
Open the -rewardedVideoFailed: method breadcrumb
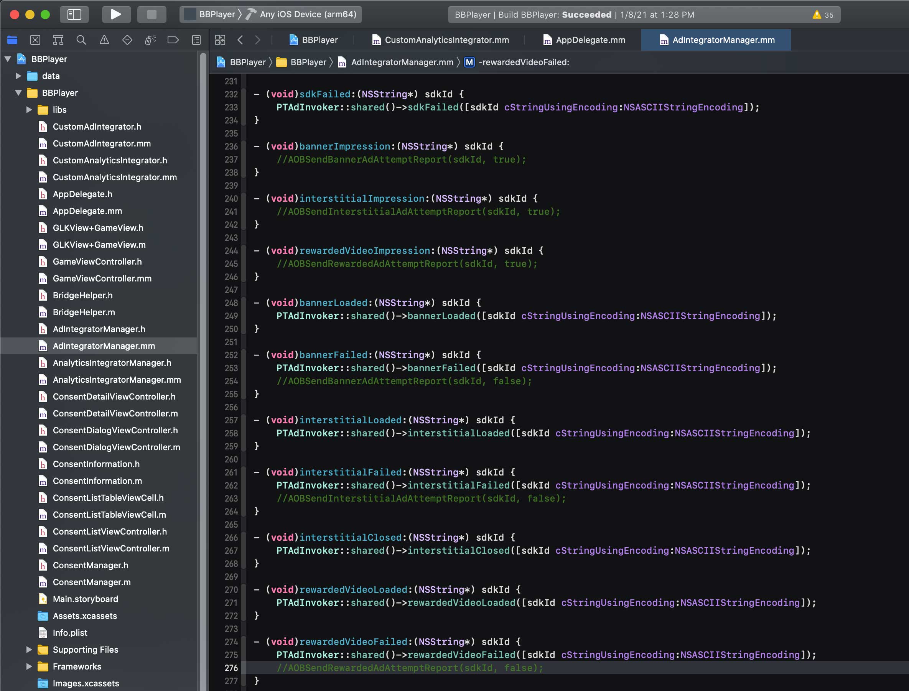tap(517, 62)
